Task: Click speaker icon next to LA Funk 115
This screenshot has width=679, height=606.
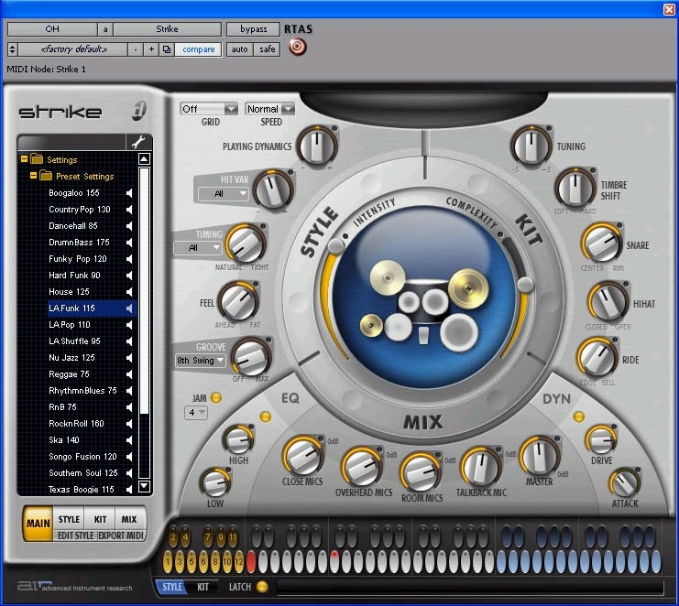Action: [x=129, y=308]
